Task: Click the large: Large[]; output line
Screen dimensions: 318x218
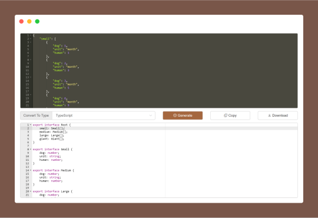Action: pyautogui.click(x=52, y=136)
